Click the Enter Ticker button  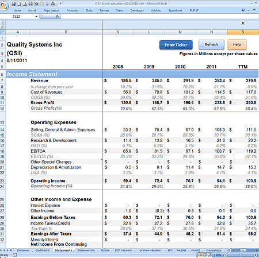(x=176, y=45)
